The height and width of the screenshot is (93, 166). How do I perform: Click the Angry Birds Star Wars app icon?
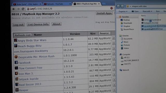pos(16,40)
